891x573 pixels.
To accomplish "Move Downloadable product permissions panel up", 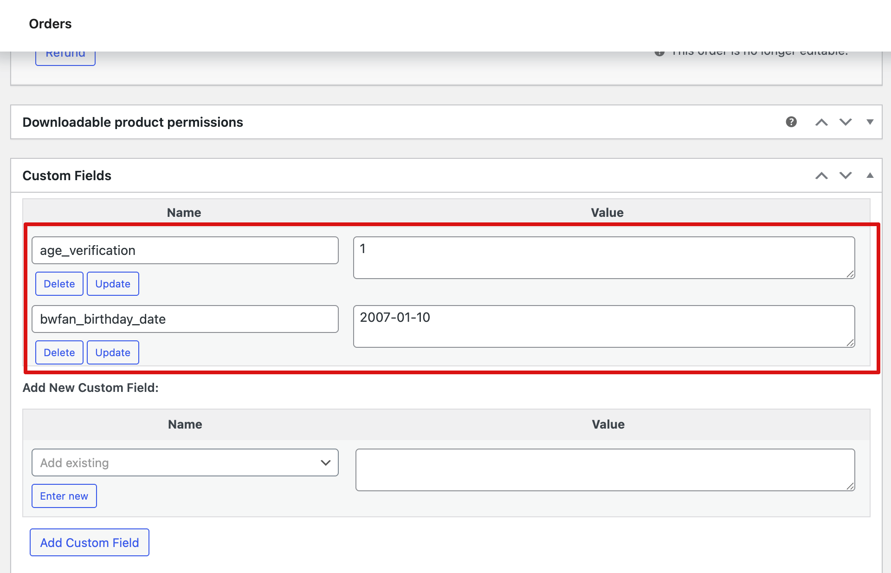I will tap(821, 122).
